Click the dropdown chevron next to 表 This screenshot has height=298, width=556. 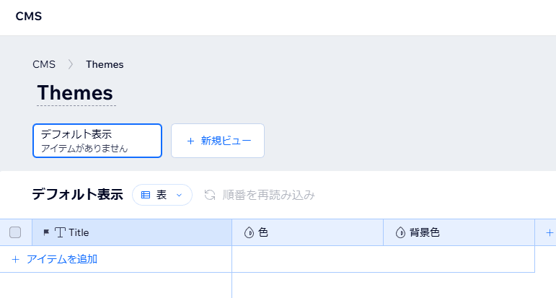click(x=179, y=195)
